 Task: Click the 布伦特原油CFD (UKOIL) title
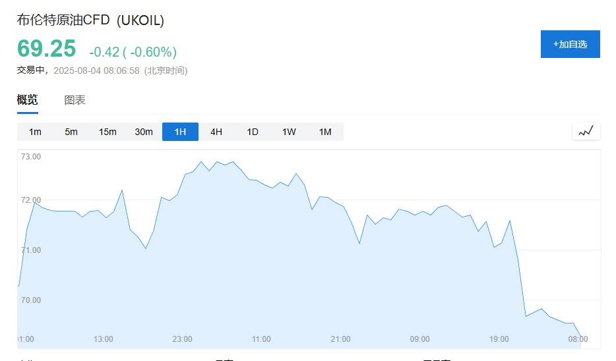tap(90, 20)
